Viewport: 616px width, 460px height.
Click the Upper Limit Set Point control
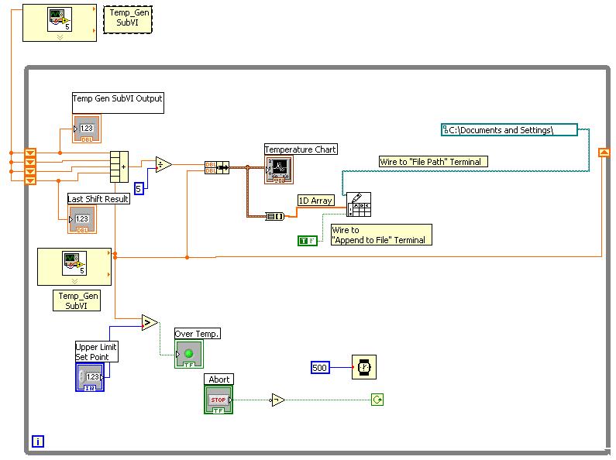tap(90, 376)
